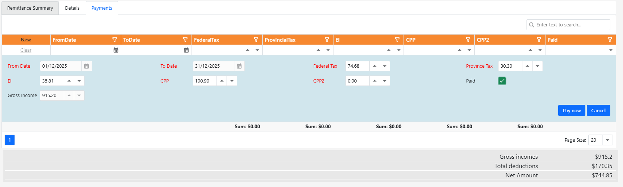Edit the From Date 01/12/2025 field
This screenshot has width=623, height=187.
click(60, 66)
